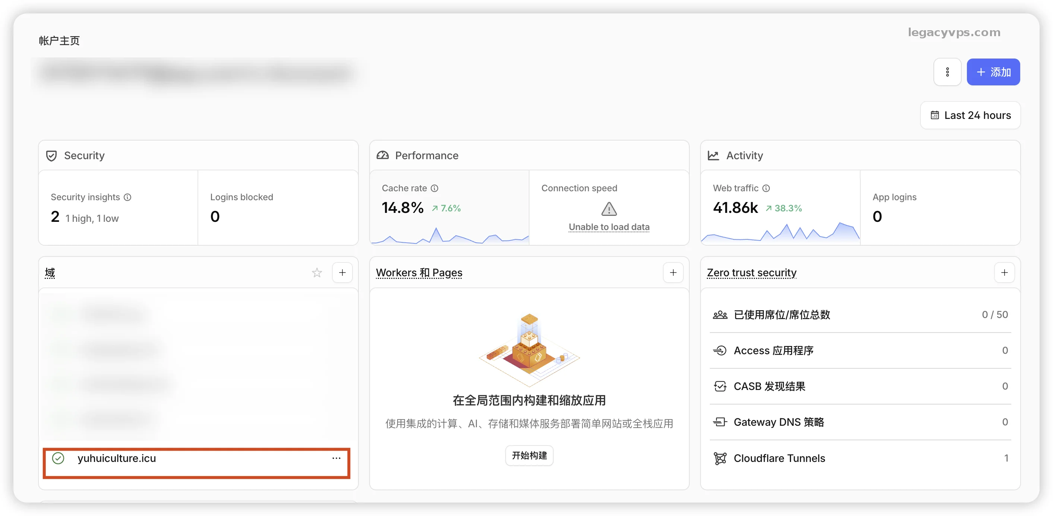Click the star favorite icon in domains panel

(x=317, y=272)
